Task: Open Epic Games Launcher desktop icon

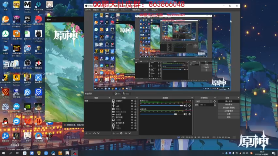Action: pyautogui.click(x=27, y=21)
